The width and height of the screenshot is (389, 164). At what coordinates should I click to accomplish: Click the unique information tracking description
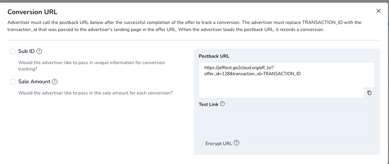point(91,66)
